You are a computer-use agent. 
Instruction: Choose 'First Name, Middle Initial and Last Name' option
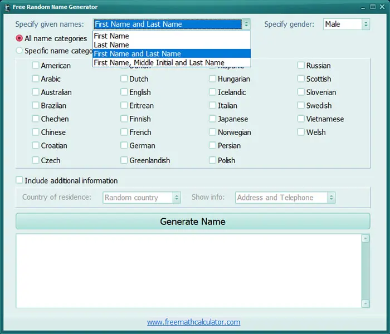[172, 62]
